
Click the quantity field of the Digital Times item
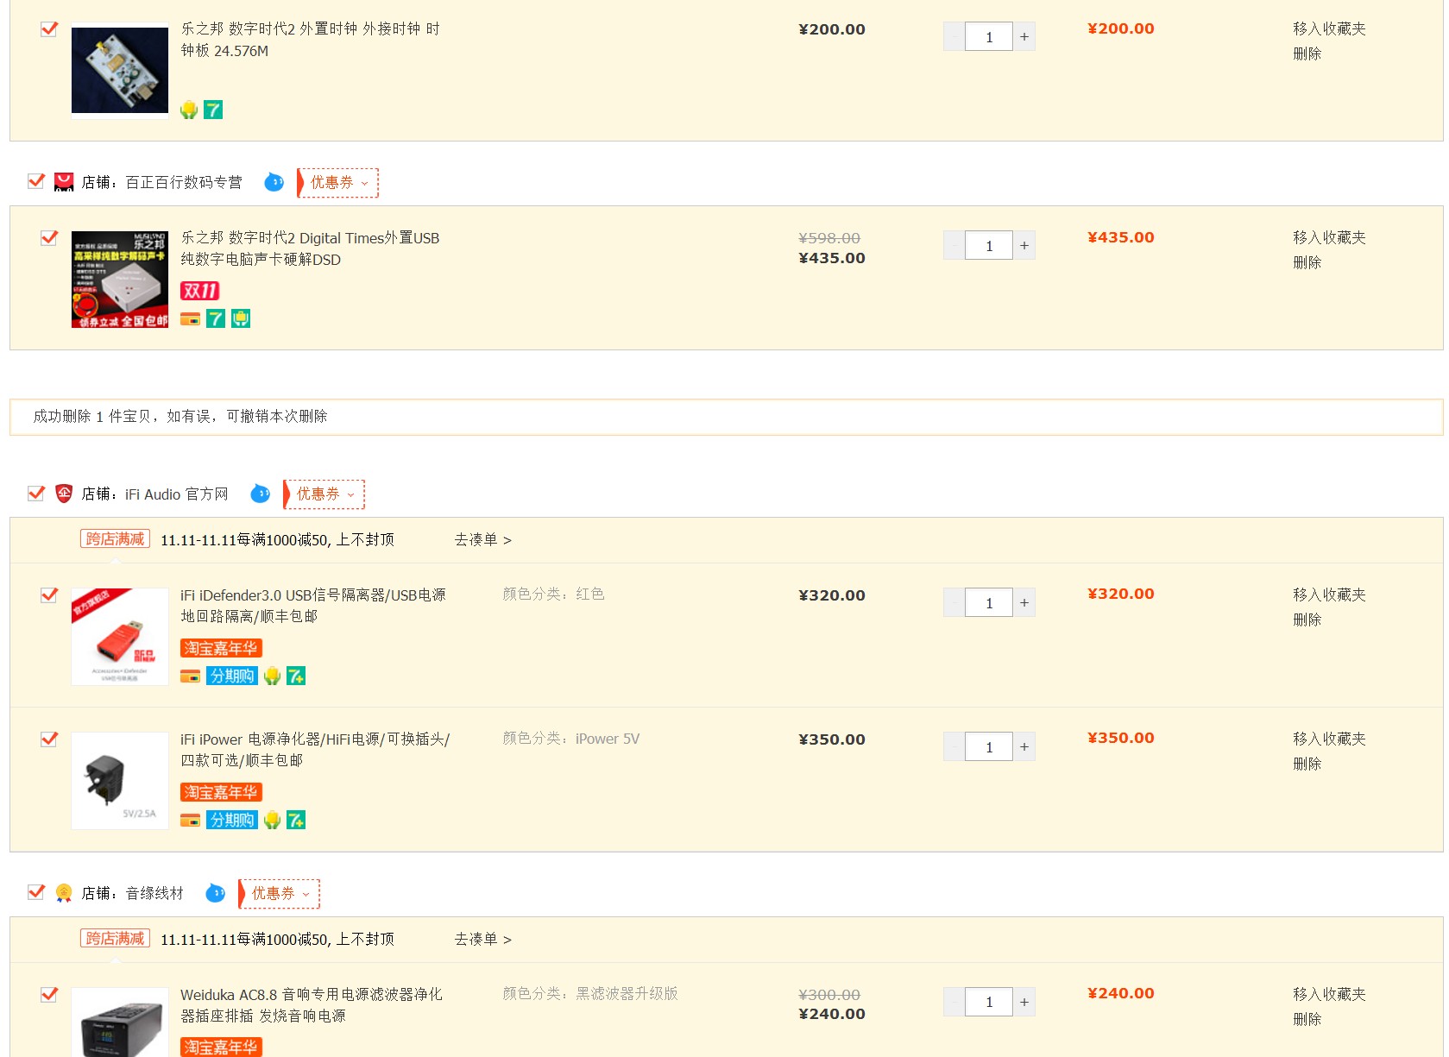click(989, 246)
